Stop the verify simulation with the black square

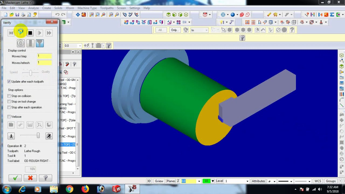click(x=30, y=33)
